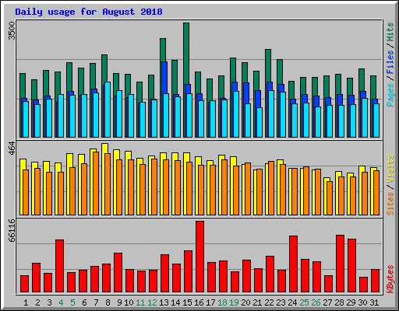Image resolution: width=399 pixels, height=311 pixels.
Task: Click day 17 on the date axis
Action: 210,302
